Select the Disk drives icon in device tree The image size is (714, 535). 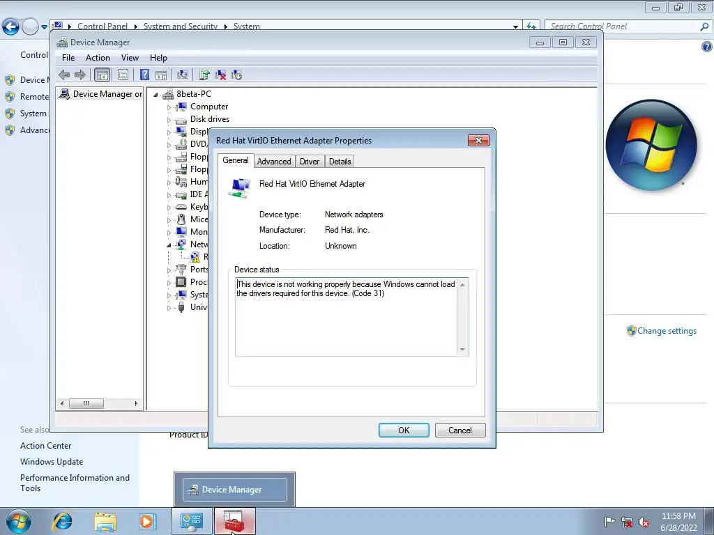tap(181, 120)
